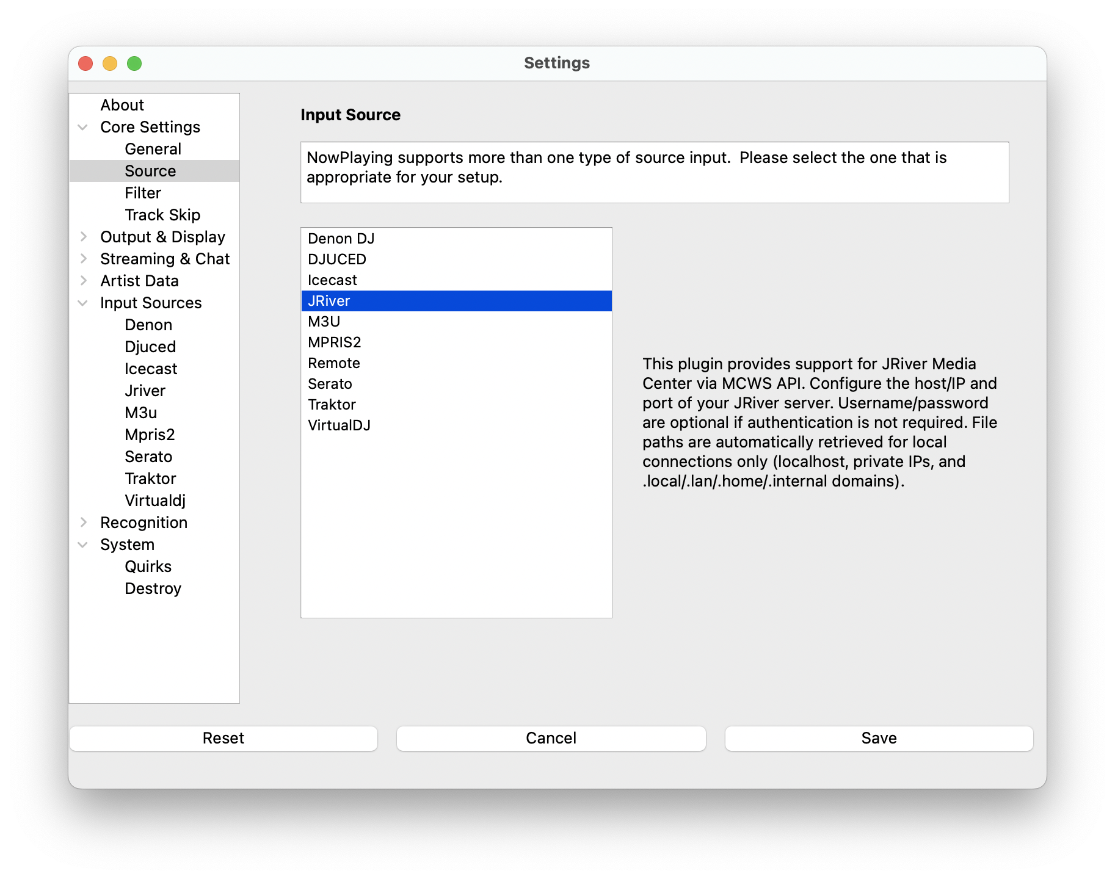
Task: Collapse the Input Sources section
Action: (83, 303)
